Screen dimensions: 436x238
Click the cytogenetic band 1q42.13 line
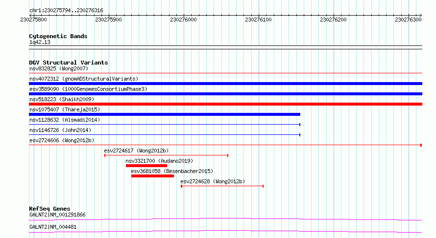point(225,47)
